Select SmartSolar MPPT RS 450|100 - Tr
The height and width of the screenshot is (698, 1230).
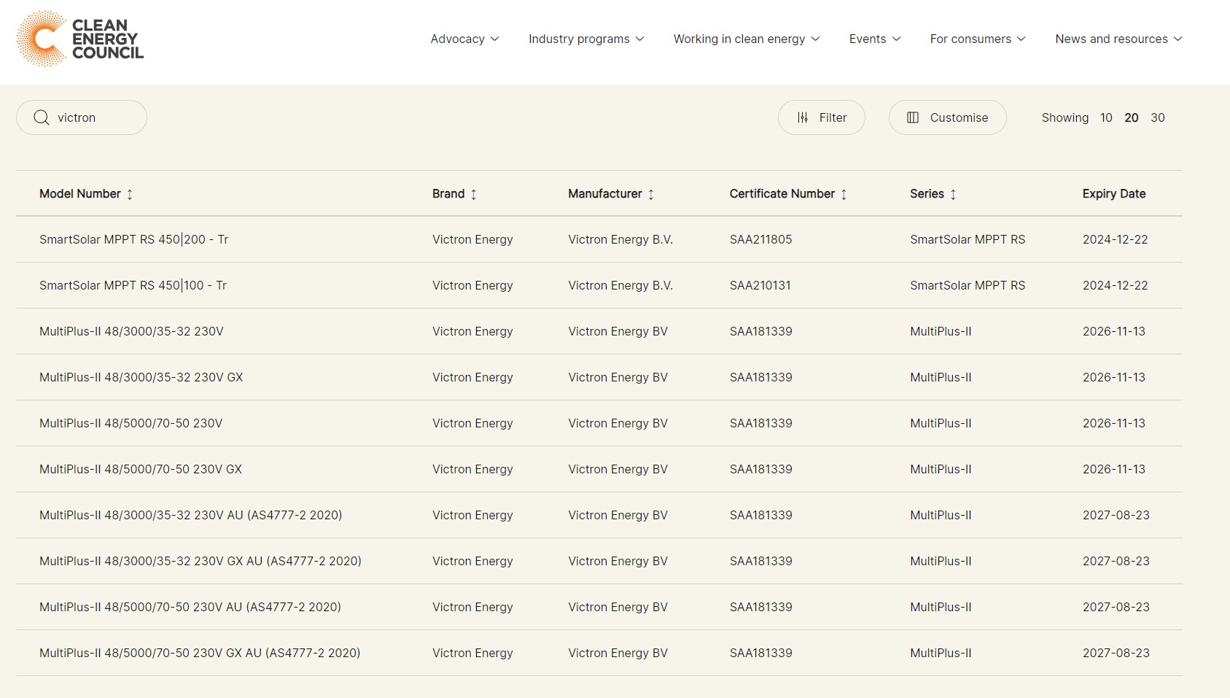133,285
